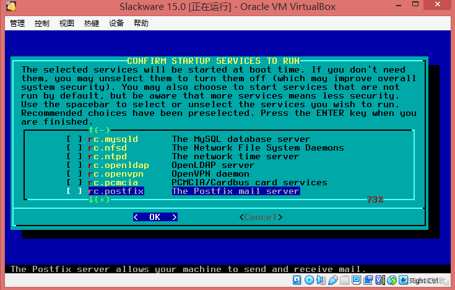Toggle the rc.ntpd checkbox
The width and height of the screenshot is (455, 290).
click(74, 157)
